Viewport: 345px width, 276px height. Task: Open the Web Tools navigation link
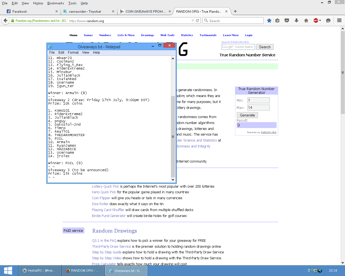167,35
